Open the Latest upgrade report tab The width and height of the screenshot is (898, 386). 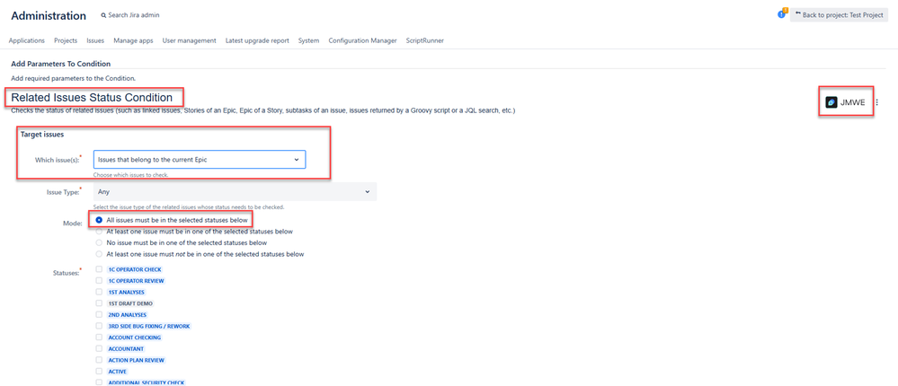click(x=257, y=40)
